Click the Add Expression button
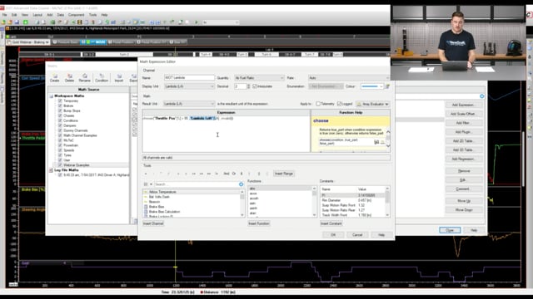Viewport: 533px width, 299px height. point(464,105)
